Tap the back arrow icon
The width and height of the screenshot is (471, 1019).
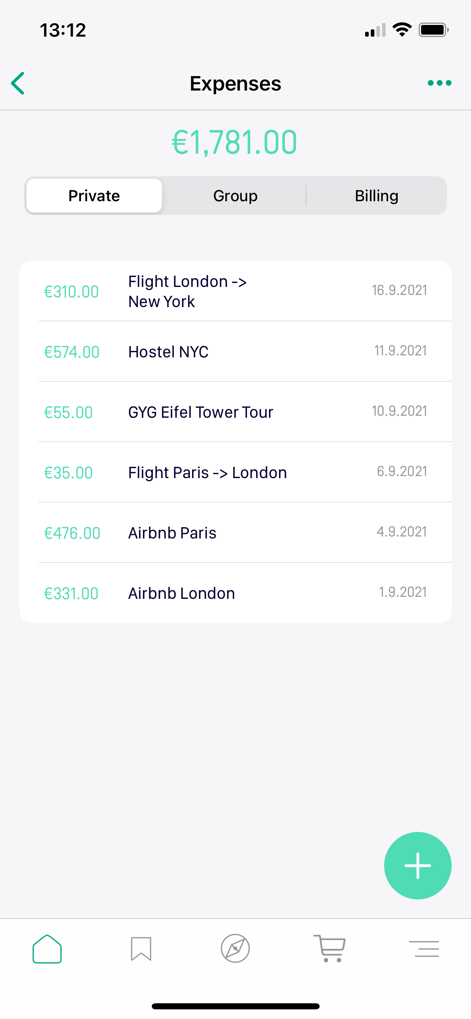point(18,83)
